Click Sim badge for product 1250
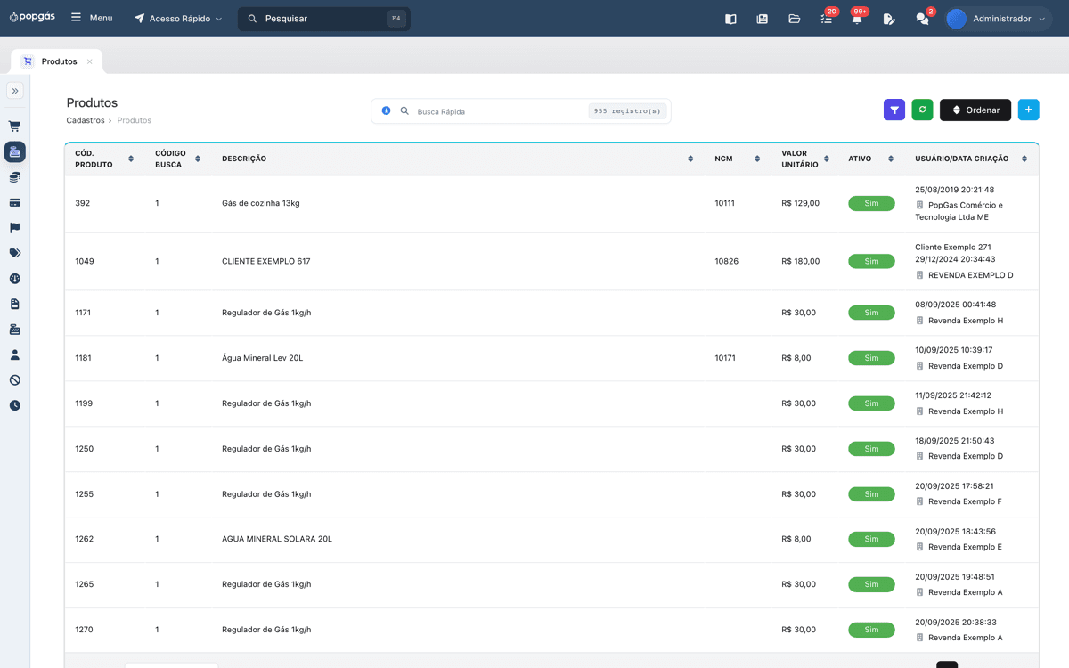The width and height of the screenshot is (1069, 668). click(x=871, y=449)
